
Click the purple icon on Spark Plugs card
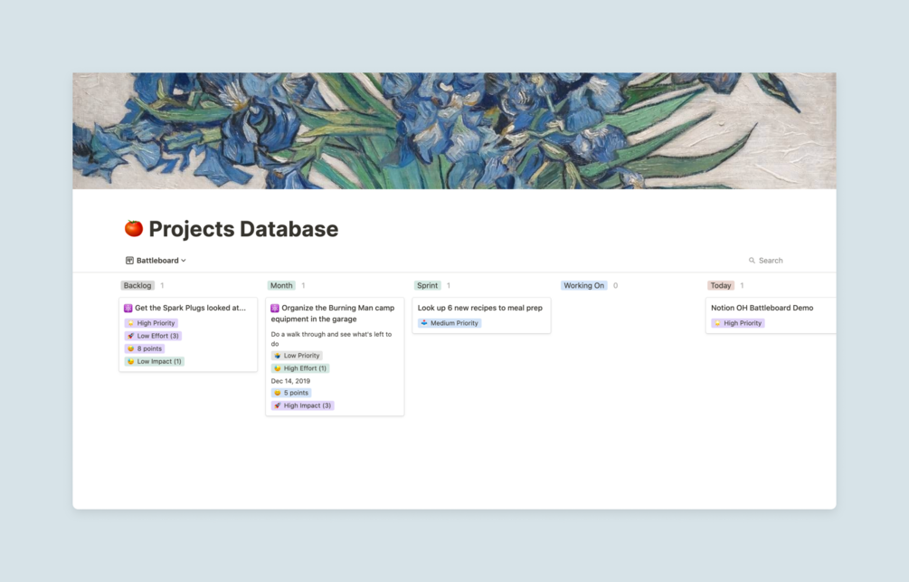[x=128, y=308]
